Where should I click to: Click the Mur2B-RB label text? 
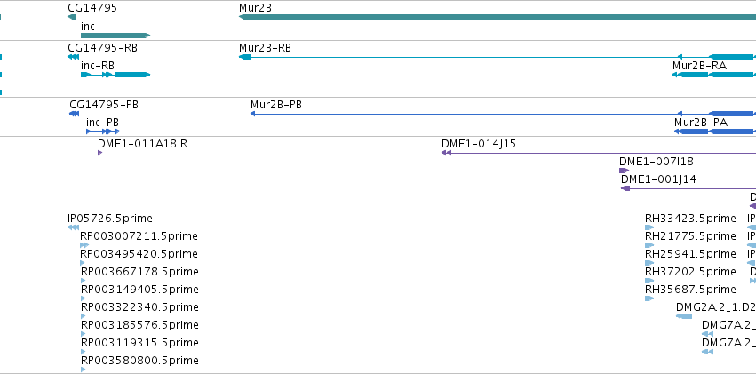(x=266, y=48)
